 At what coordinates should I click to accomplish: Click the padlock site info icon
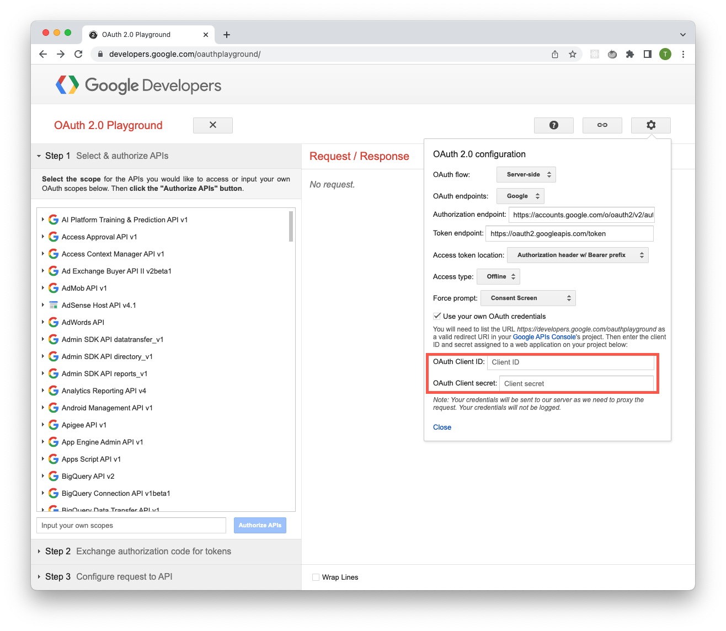tap(100, 54)
